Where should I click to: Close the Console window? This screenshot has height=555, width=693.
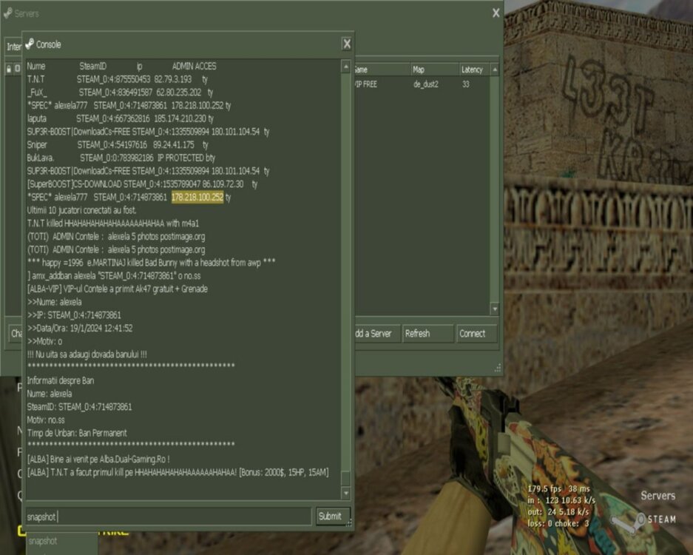(346, 44)
